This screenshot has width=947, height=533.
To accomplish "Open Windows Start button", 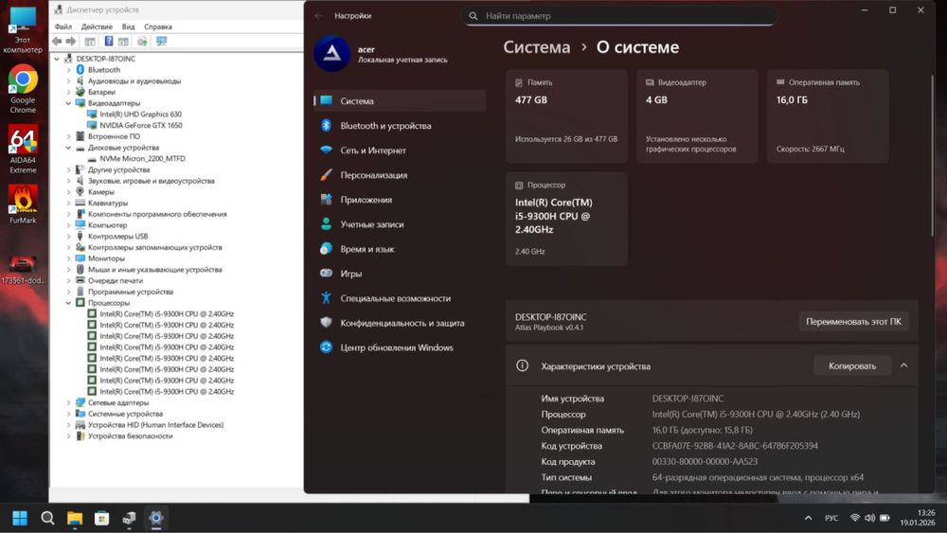I will [20, 518].
